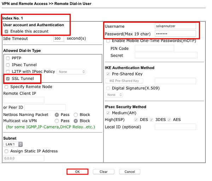Confirm settings with OK button
Image resolution: width=212 pixels, height=181 pixels.
coord(77,172)
